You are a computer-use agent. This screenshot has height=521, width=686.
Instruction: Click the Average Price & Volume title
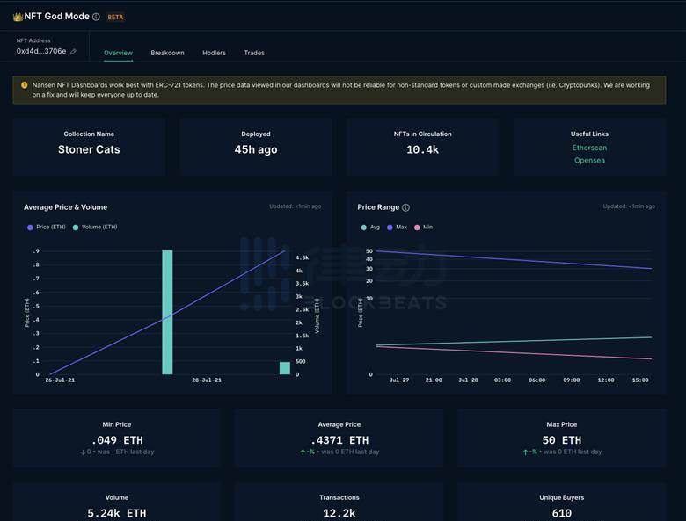tap(66, 207)
